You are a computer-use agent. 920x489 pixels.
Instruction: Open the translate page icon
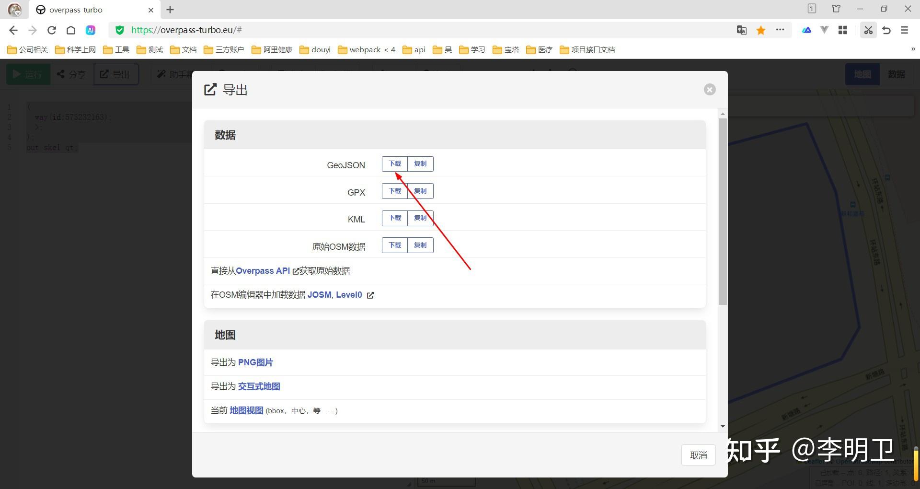pos(741,30)
